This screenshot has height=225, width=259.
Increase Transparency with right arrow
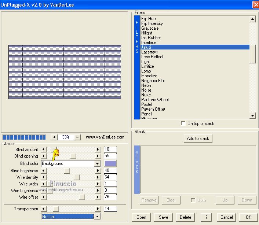click(98, 209)
